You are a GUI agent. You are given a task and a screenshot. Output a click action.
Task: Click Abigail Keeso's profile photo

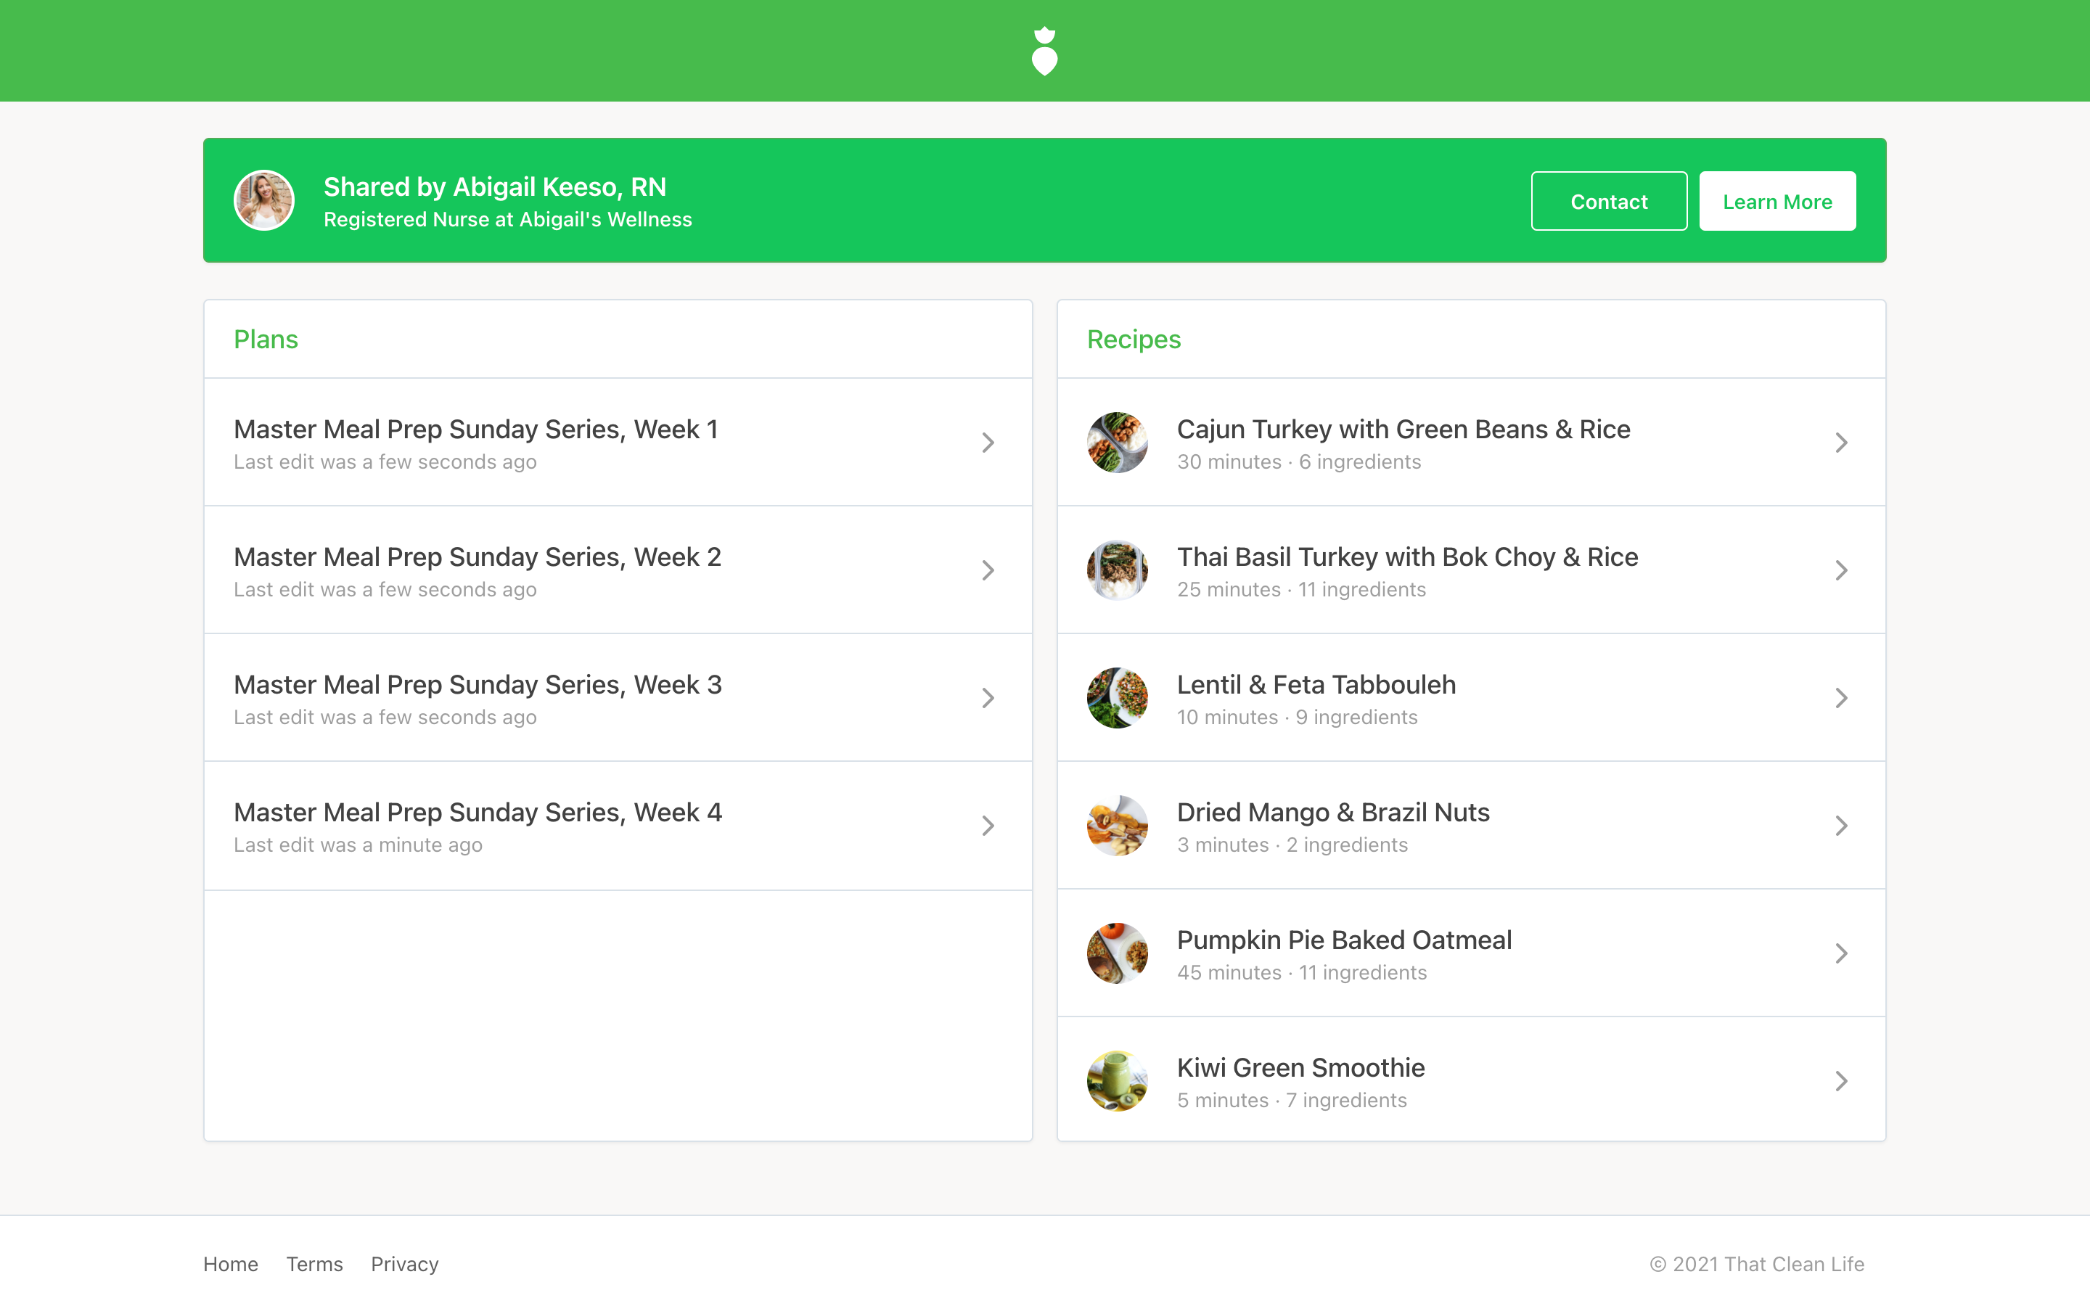click(264, 200)
